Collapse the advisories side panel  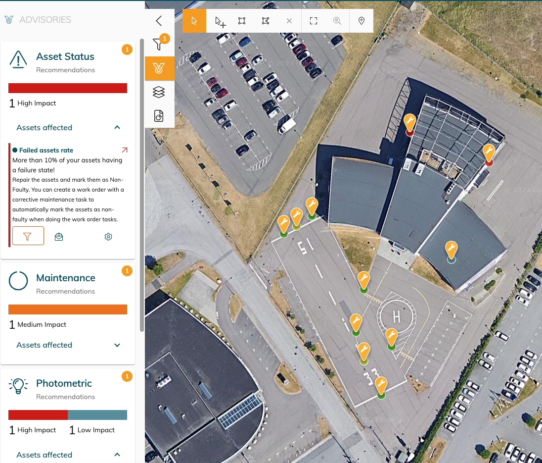pos(159,21)
